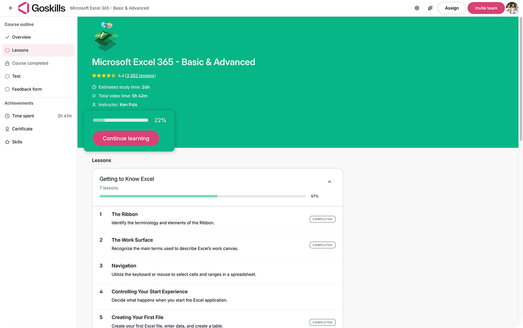Click the person icon next to Instructor
The image size is (523, 328).
pos(94,105)
